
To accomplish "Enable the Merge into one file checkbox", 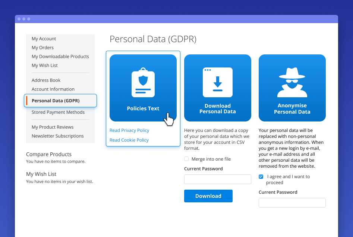I will click(186, 159).
